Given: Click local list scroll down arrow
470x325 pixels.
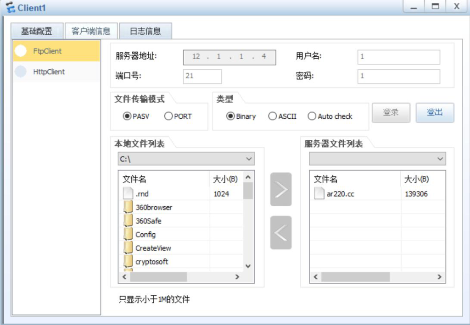Looking at the screenshot, I should point(248,266).
